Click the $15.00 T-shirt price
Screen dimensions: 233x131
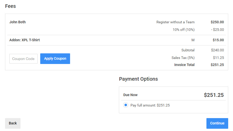[x=218, y=40]
